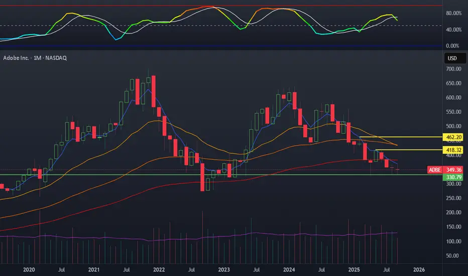
Task: Click the 100.00 price axis label
Action: point(453,241)
